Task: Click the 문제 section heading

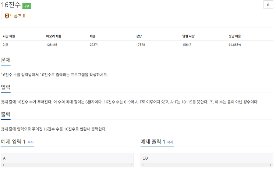Action: (6, 60)
